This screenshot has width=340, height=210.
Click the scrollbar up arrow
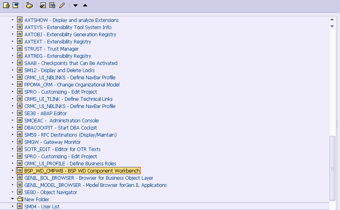tap(332, 20)
